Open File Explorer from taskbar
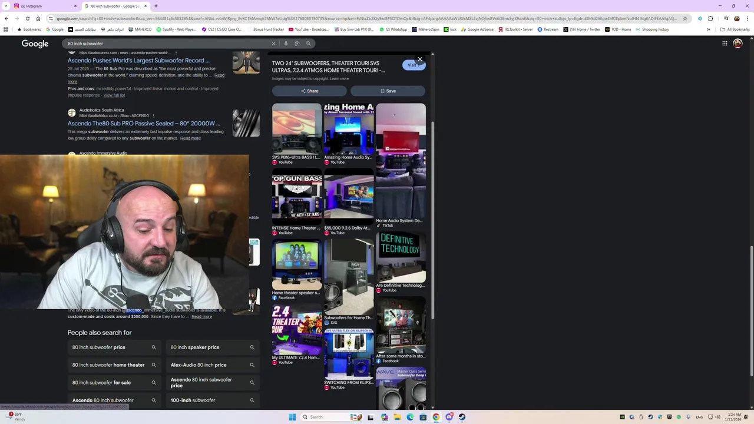 point(397,417)
